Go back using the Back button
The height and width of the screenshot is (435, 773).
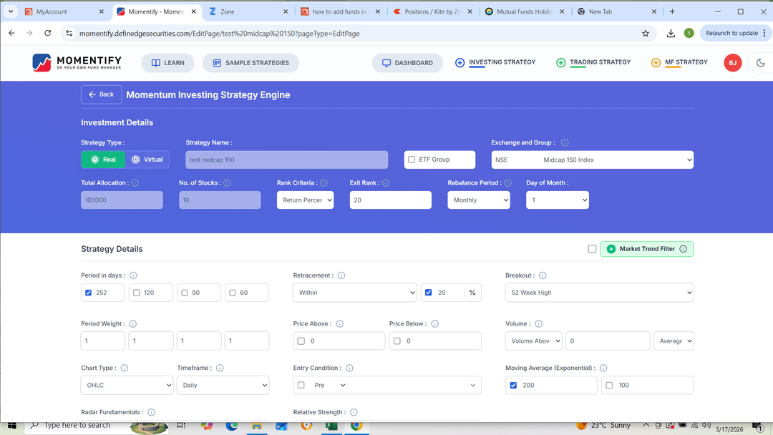pos(101,94)
